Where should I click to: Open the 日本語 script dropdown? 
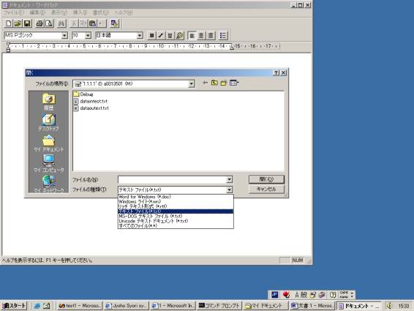tap(140, 35)
